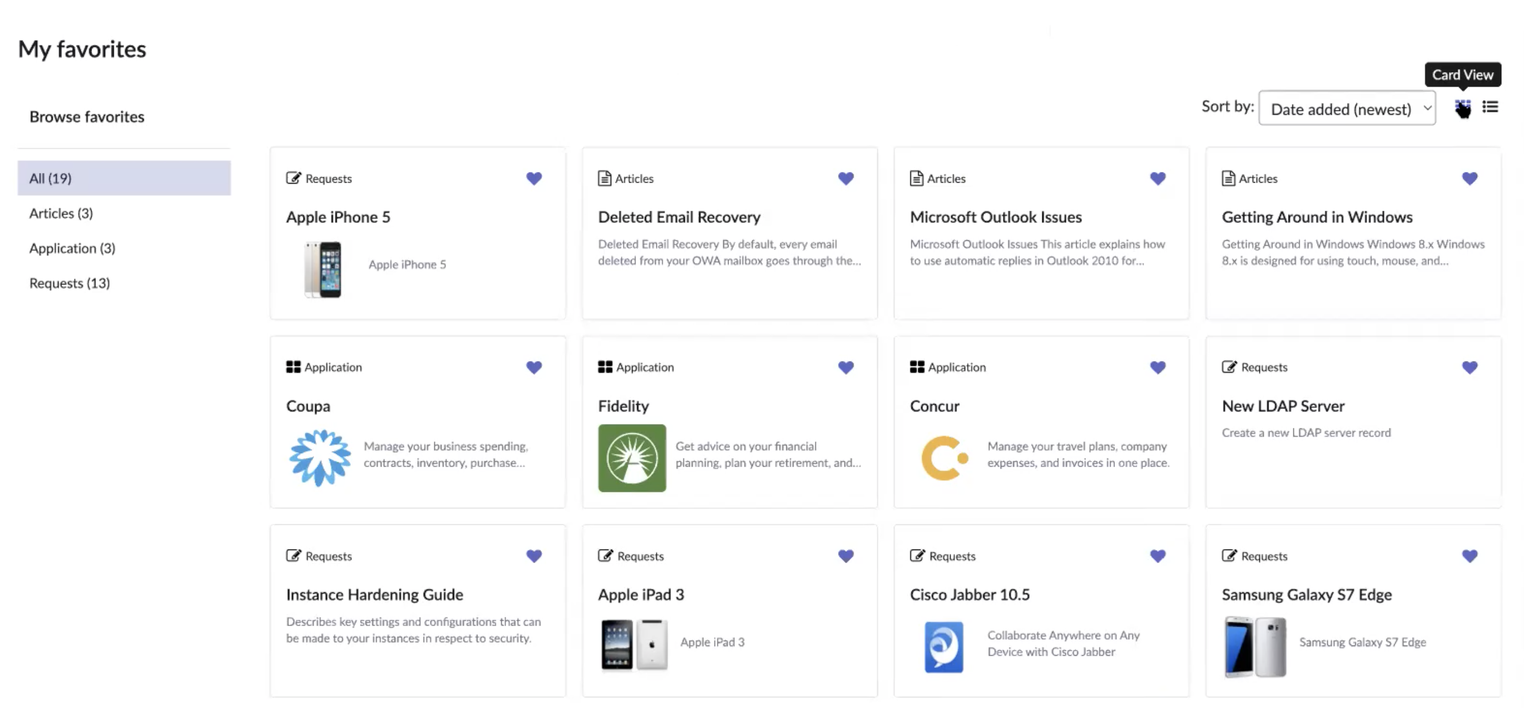This screenshot has height=708, width=1524.
Task: Open the Fidelity application title
Action: coord(624,406)
